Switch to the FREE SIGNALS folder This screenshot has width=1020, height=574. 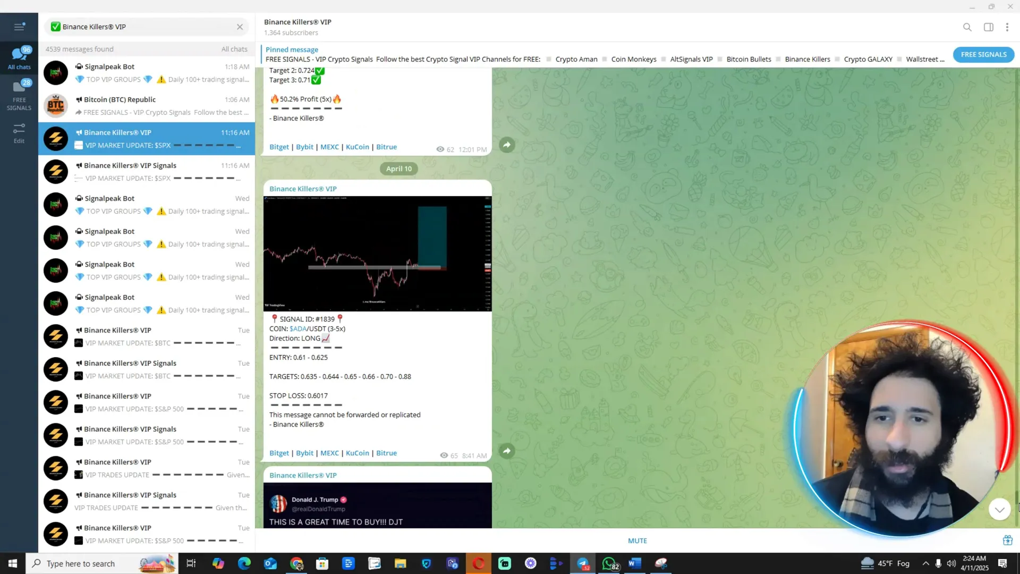click(x=19, y=95)
